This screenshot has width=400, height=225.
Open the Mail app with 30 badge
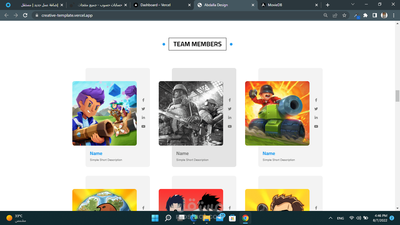(220, 218)
